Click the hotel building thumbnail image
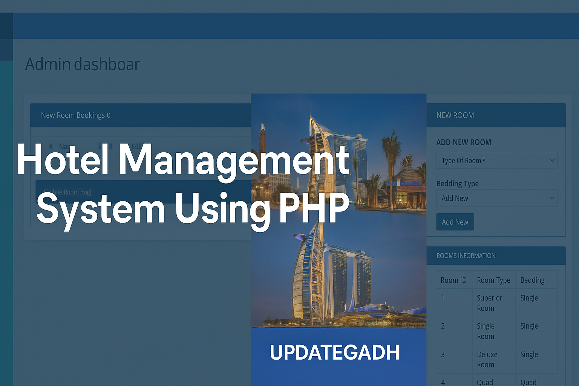This screenshot has width=579, height=386. click(339, 211)
